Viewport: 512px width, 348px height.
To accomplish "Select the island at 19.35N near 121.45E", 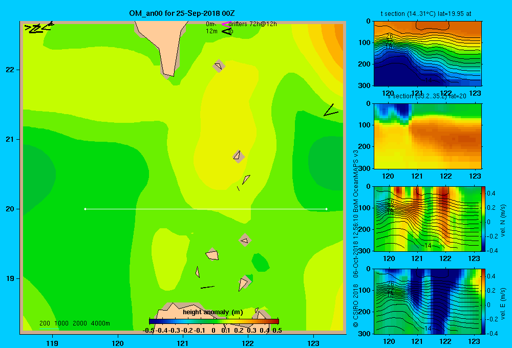I will [212, 254].
